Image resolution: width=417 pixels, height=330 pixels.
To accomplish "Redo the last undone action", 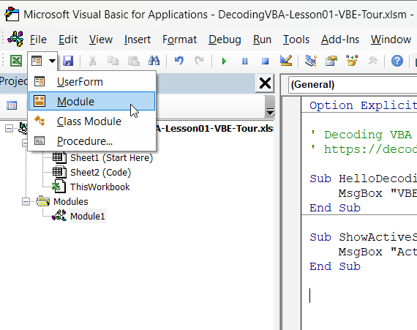I will point(199,61).
